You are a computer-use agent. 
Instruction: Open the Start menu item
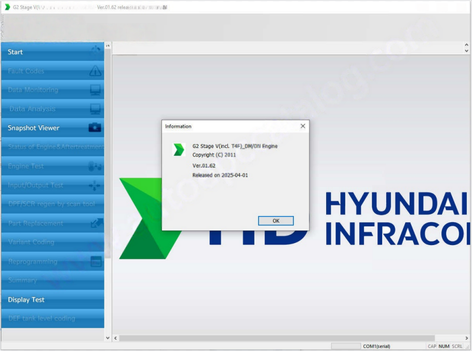[x=16, y=52]
